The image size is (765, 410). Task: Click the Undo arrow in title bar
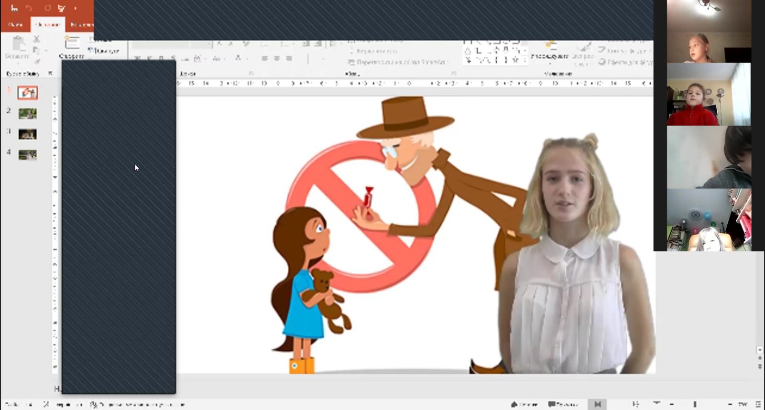[x=29, y=8]
